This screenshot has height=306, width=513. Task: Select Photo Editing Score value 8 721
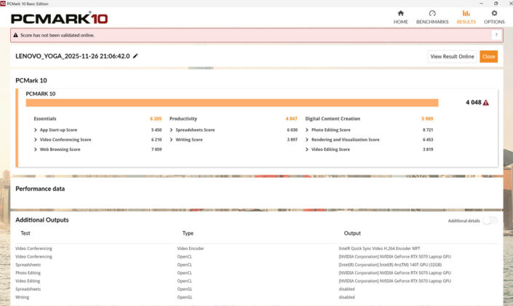pos(428,130)
